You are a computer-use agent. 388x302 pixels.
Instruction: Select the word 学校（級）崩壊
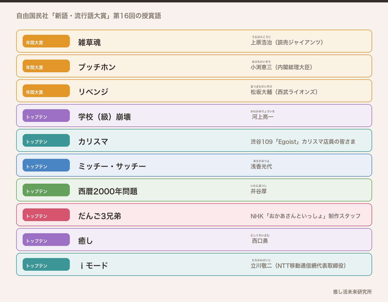click(105, 117)
